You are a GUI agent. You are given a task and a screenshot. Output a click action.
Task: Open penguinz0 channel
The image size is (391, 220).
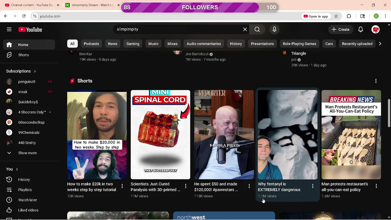(29, 82)
